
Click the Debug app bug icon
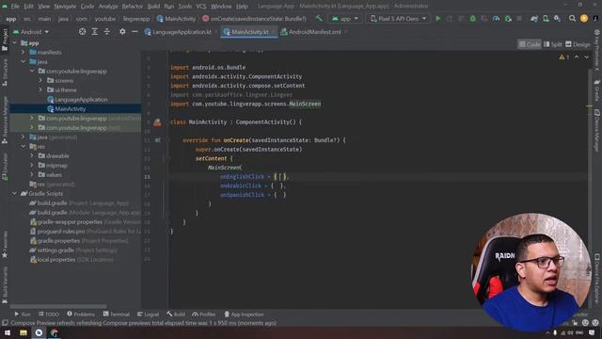(x=472, y=19)
